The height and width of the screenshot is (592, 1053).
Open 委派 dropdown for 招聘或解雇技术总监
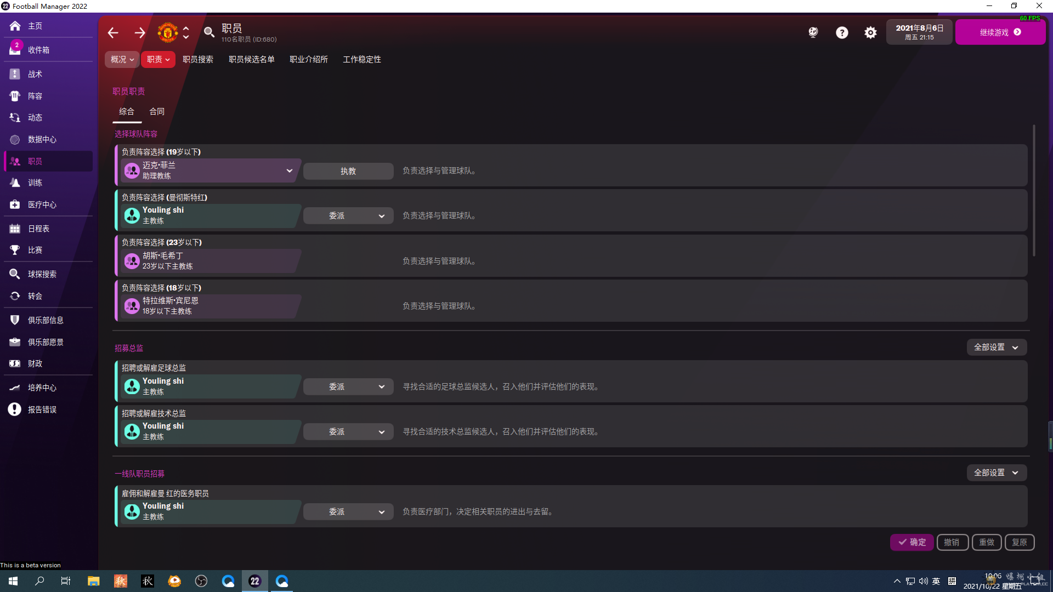click(348, 432)
